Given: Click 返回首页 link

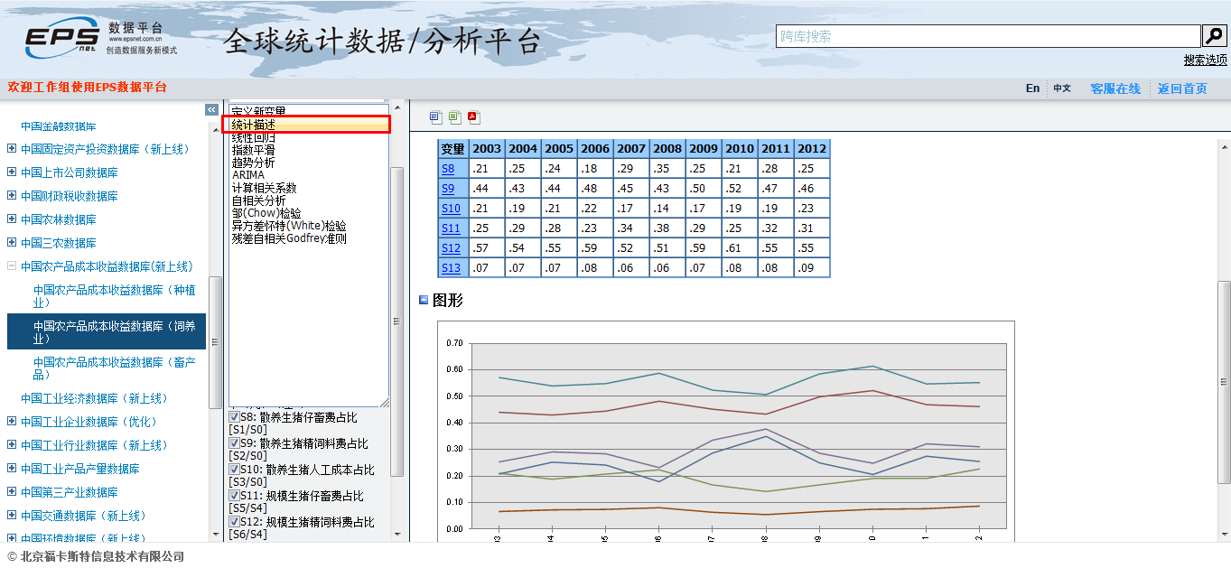Looking at the screenshot, I should pyautogui.click(x=1182, y=88).
